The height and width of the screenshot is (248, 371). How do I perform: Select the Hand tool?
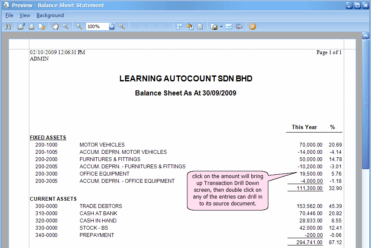pyautogui.click(x=55, y=26)
